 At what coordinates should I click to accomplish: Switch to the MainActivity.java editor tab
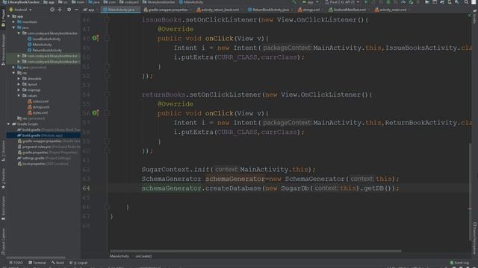[121, 10]
